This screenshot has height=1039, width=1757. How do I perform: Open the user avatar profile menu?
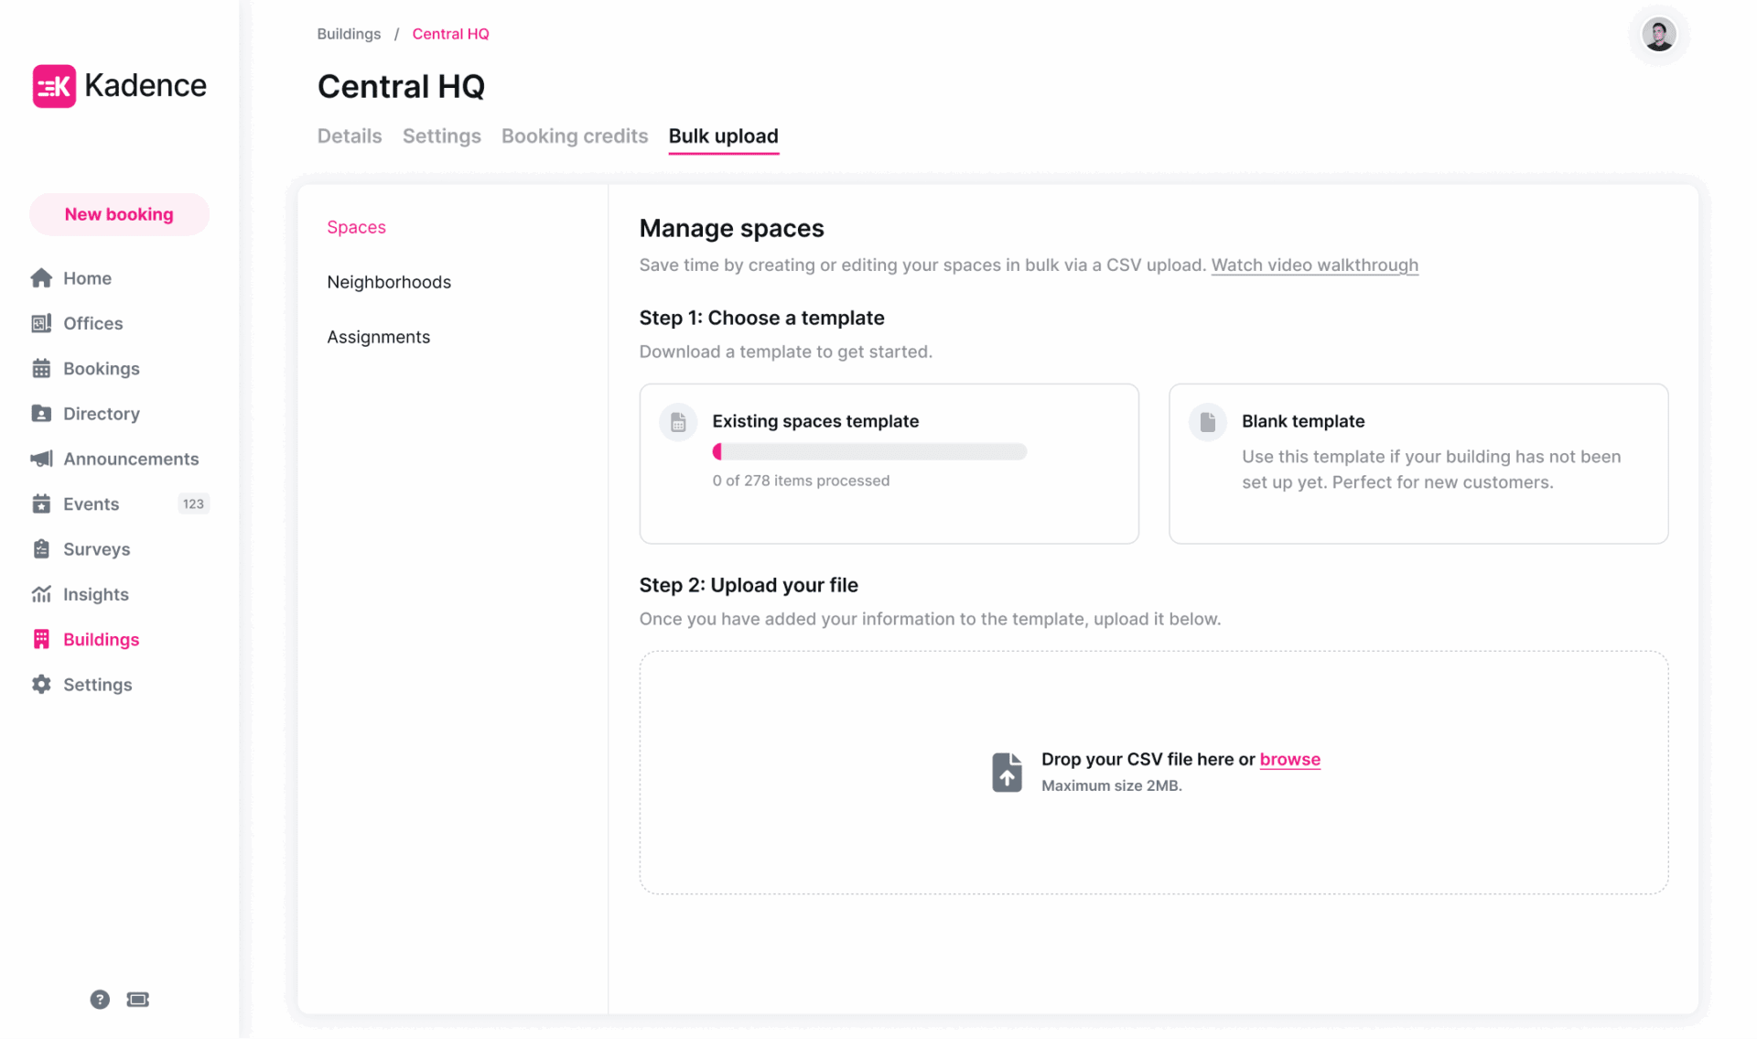click(x=1658, y=35)
